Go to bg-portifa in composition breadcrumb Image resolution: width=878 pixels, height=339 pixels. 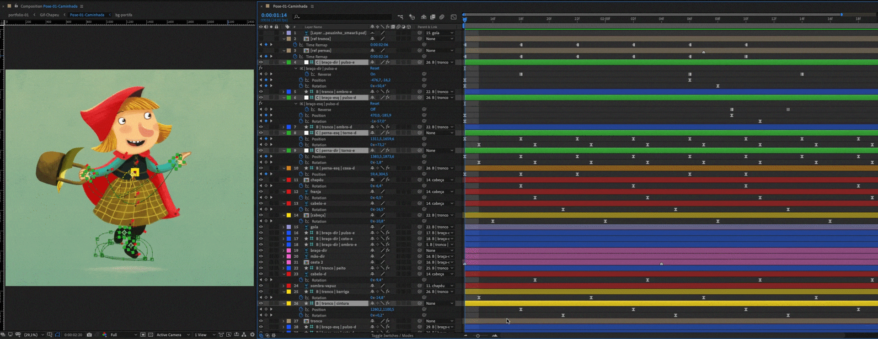tap(123, 15)
